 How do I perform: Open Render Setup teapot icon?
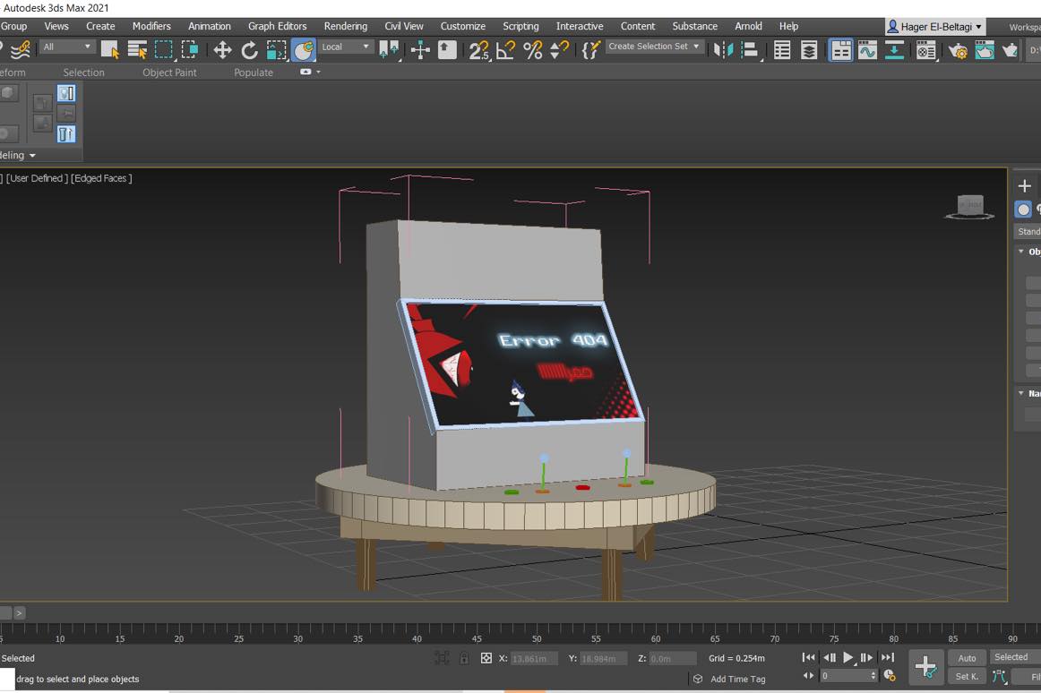pyautogui.click(x=958, y=50)
